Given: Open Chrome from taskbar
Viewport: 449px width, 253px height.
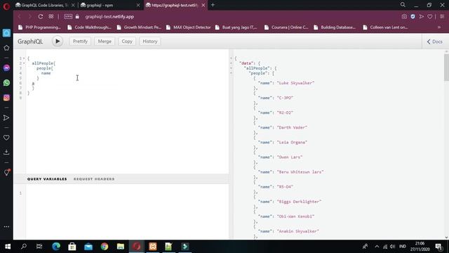Looking at the screenshot, I should [105, 247].
